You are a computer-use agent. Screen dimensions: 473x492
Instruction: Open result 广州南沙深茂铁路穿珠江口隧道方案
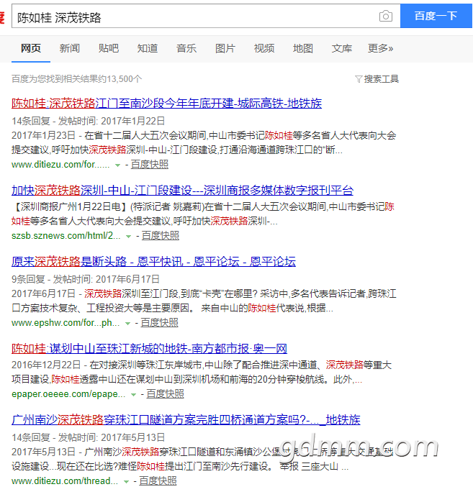pos(186,419)
